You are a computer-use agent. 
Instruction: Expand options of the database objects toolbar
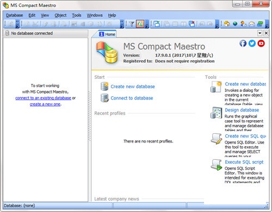(x=122, y=24)
